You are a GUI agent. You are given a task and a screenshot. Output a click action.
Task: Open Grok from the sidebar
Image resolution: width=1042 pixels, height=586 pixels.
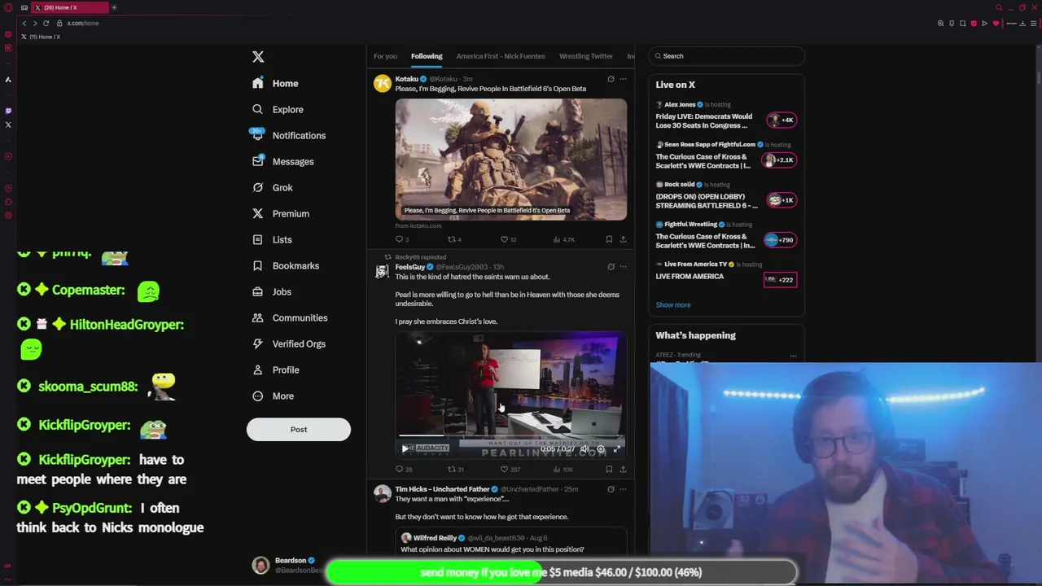coord(273,187)
